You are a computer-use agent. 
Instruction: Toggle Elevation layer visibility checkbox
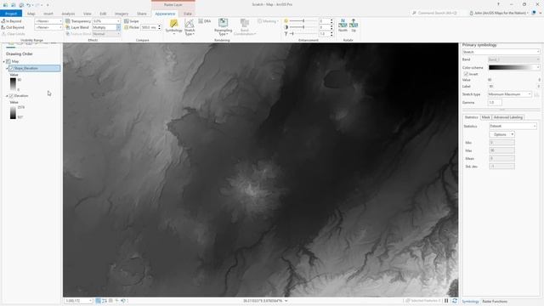tap(11, 96)
